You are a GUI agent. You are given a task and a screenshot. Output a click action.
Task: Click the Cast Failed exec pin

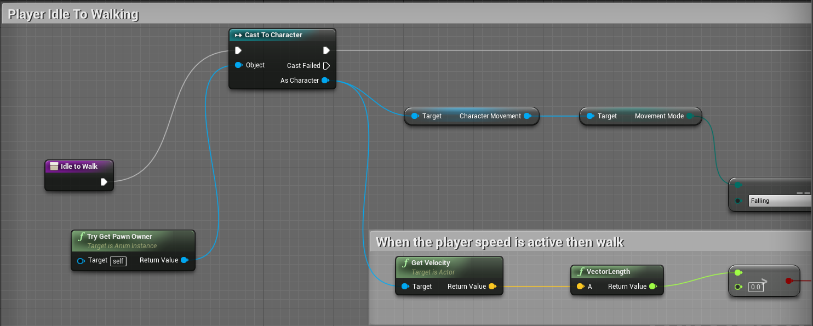click(326, 66)
